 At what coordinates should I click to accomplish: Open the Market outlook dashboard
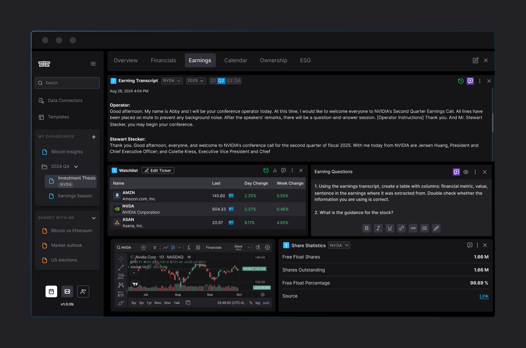pos(62,246)
